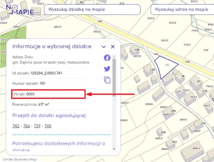Screen dimensions: 214x162
Task: Click the info panel's vertical scrollbar thumb
Action: click(114, 77)
